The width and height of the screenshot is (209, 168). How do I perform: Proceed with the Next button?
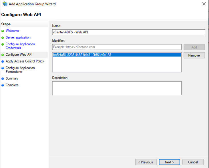coord(170,162)
